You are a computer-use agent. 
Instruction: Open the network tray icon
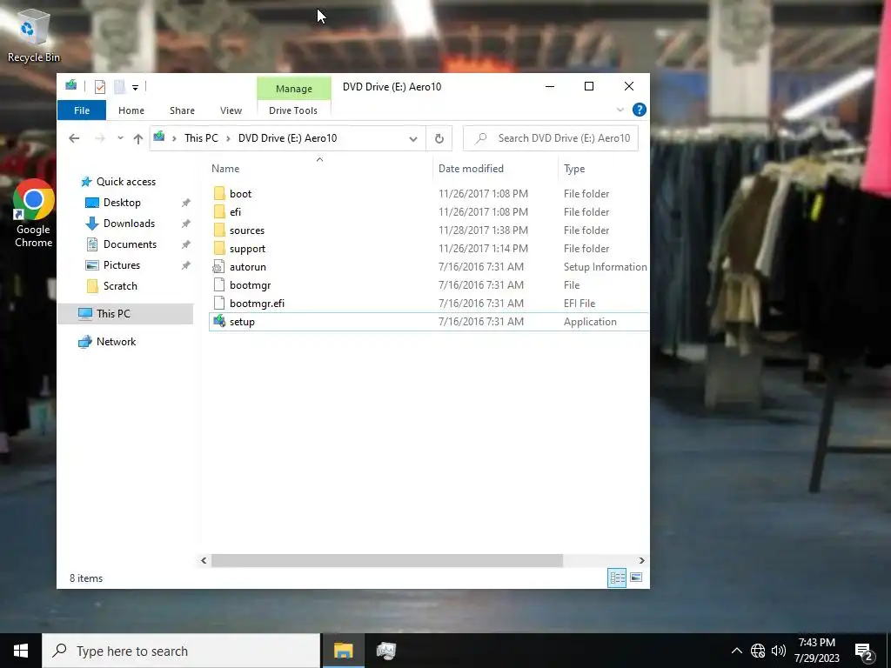pos(758,651)
